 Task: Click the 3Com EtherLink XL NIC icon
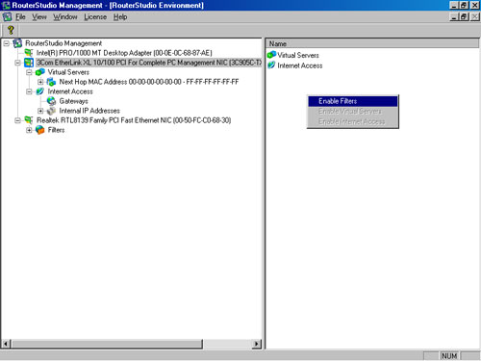(29, 63)
